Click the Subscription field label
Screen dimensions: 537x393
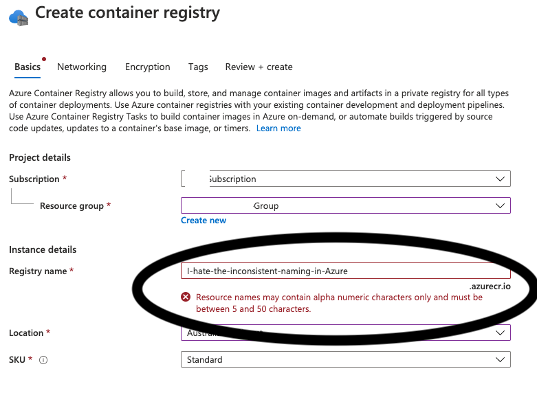[34, 179]
